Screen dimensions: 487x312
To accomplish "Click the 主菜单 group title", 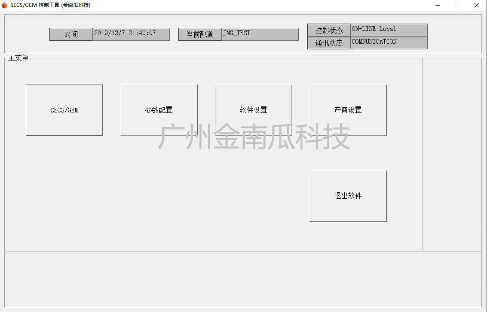I will [18, 58].
